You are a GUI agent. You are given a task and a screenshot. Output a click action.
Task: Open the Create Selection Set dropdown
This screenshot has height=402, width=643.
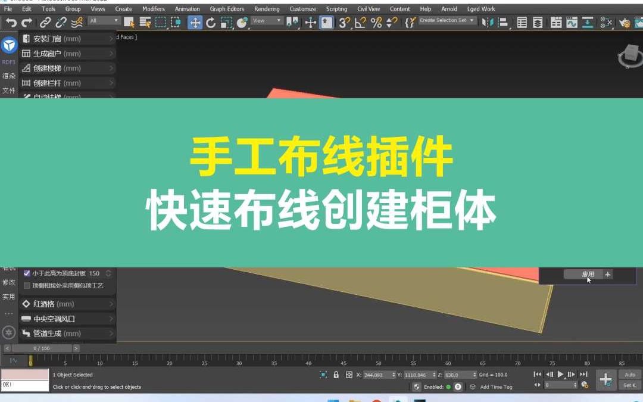(447, 20)
